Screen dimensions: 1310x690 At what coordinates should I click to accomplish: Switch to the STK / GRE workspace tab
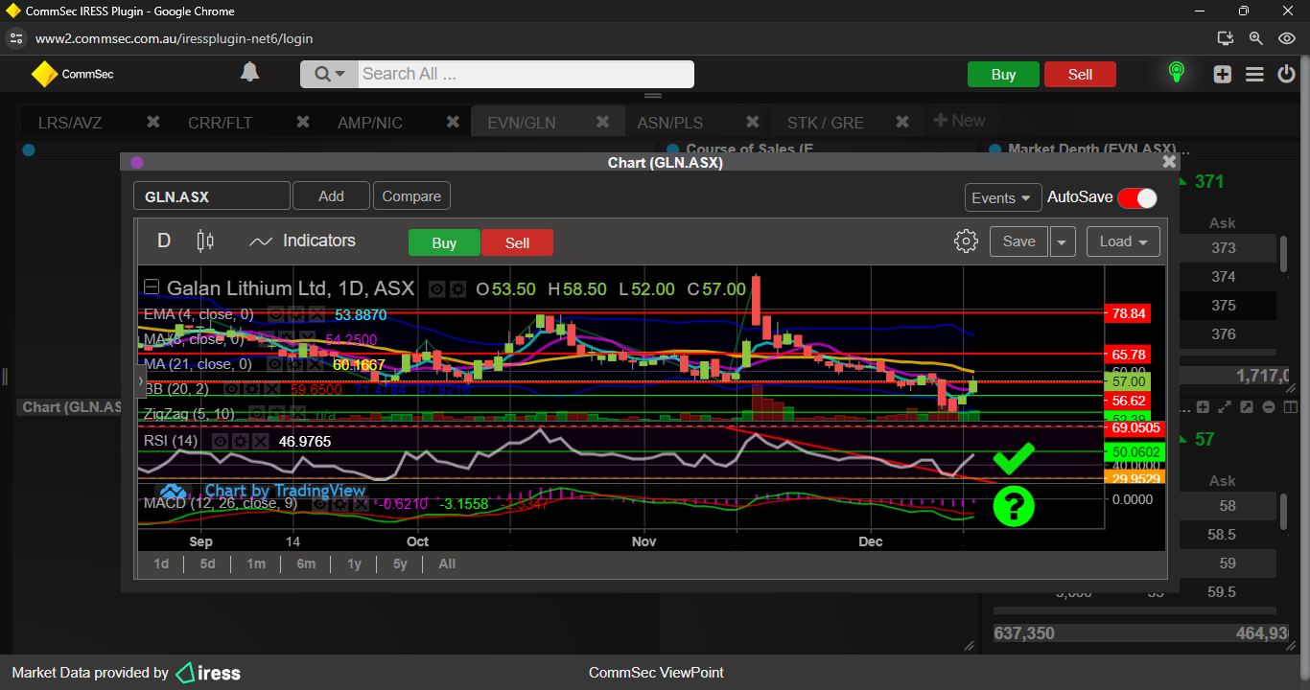(x=826, y=123)
